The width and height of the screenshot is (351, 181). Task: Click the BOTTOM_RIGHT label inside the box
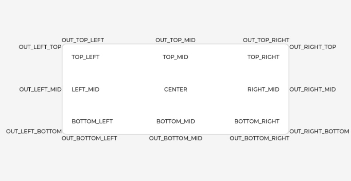coord(257,121)
